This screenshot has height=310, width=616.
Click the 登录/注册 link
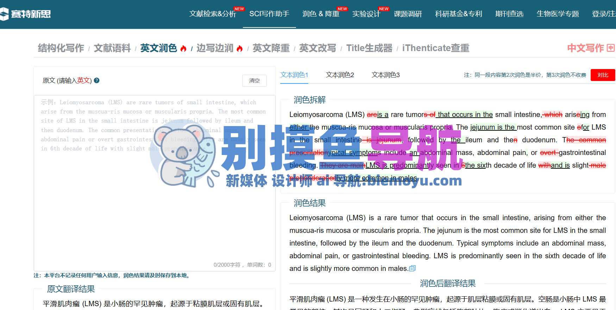pos(604,14)
